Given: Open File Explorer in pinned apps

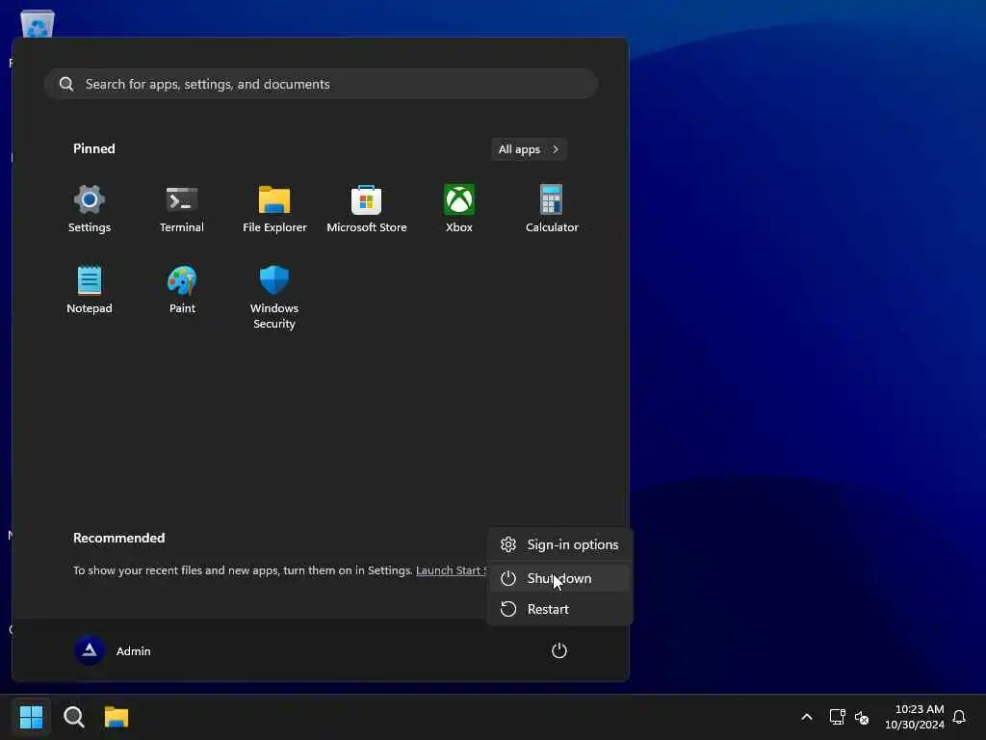Looking at the screenshot, I should click(x=274, y=209).
